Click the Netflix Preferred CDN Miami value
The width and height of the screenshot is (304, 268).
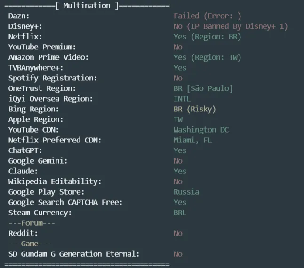[x=192, y=140]
